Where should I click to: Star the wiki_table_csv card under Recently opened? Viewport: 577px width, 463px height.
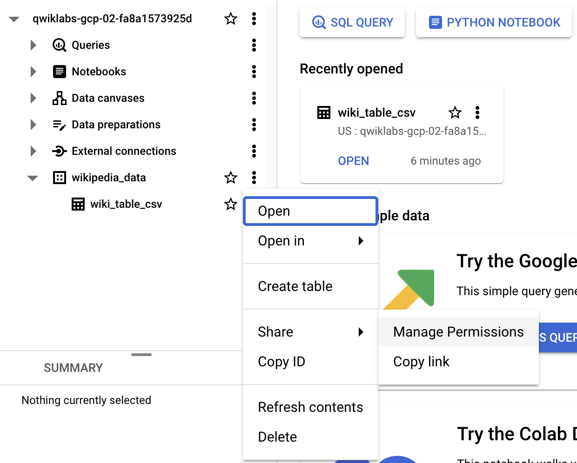tap(455, 112)
